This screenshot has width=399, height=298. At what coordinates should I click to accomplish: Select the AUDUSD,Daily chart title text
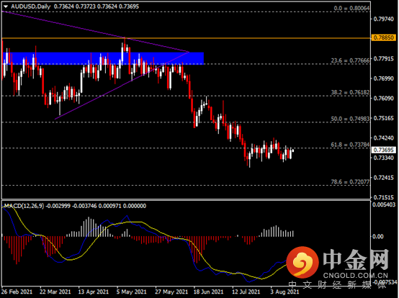(31, 6)
